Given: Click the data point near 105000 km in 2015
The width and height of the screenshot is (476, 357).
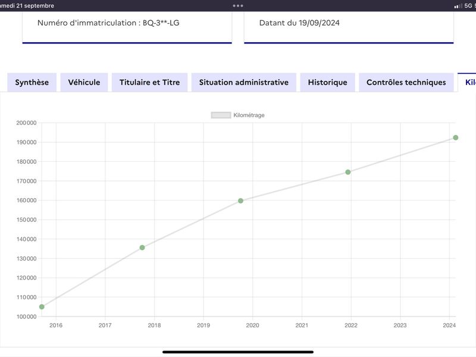Looking at the screenshot, I should 42,307.
